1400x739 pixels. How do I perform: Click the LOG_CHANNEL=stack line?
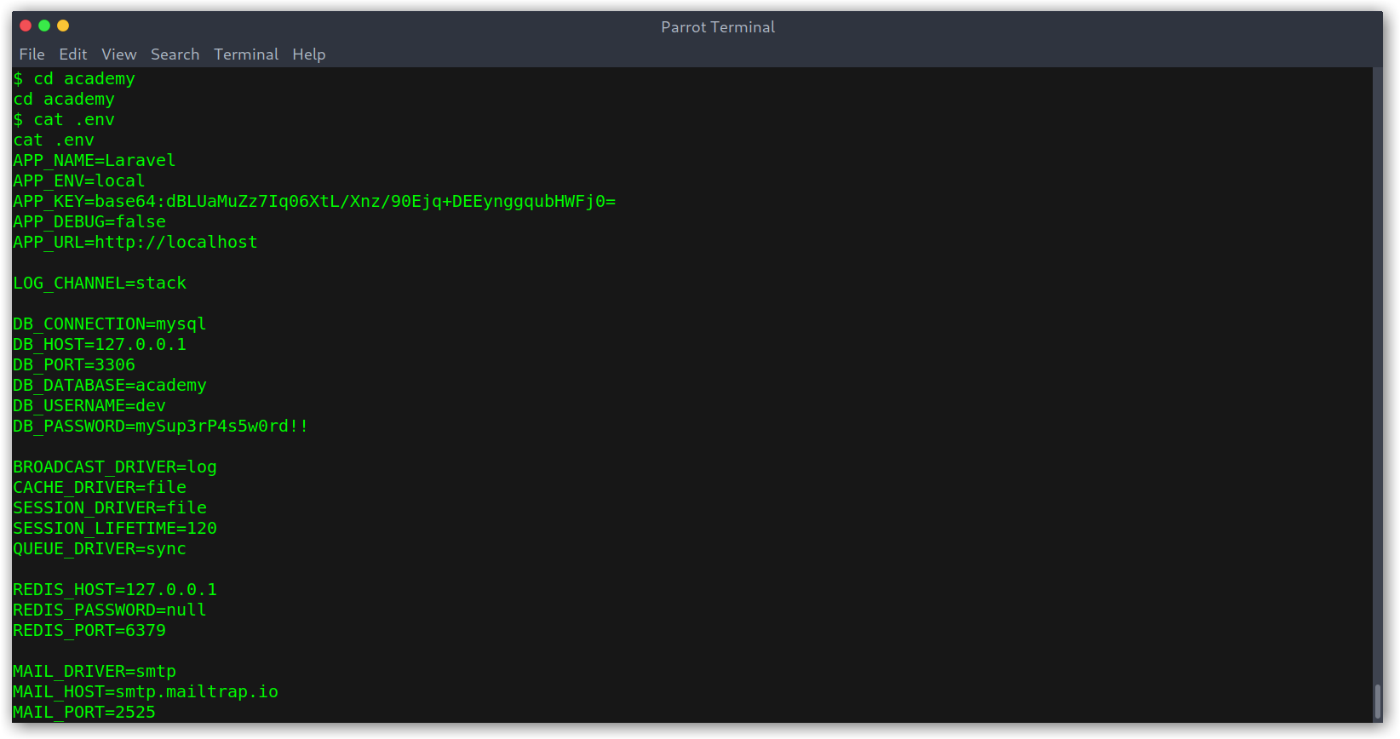(x=100, y=284)
